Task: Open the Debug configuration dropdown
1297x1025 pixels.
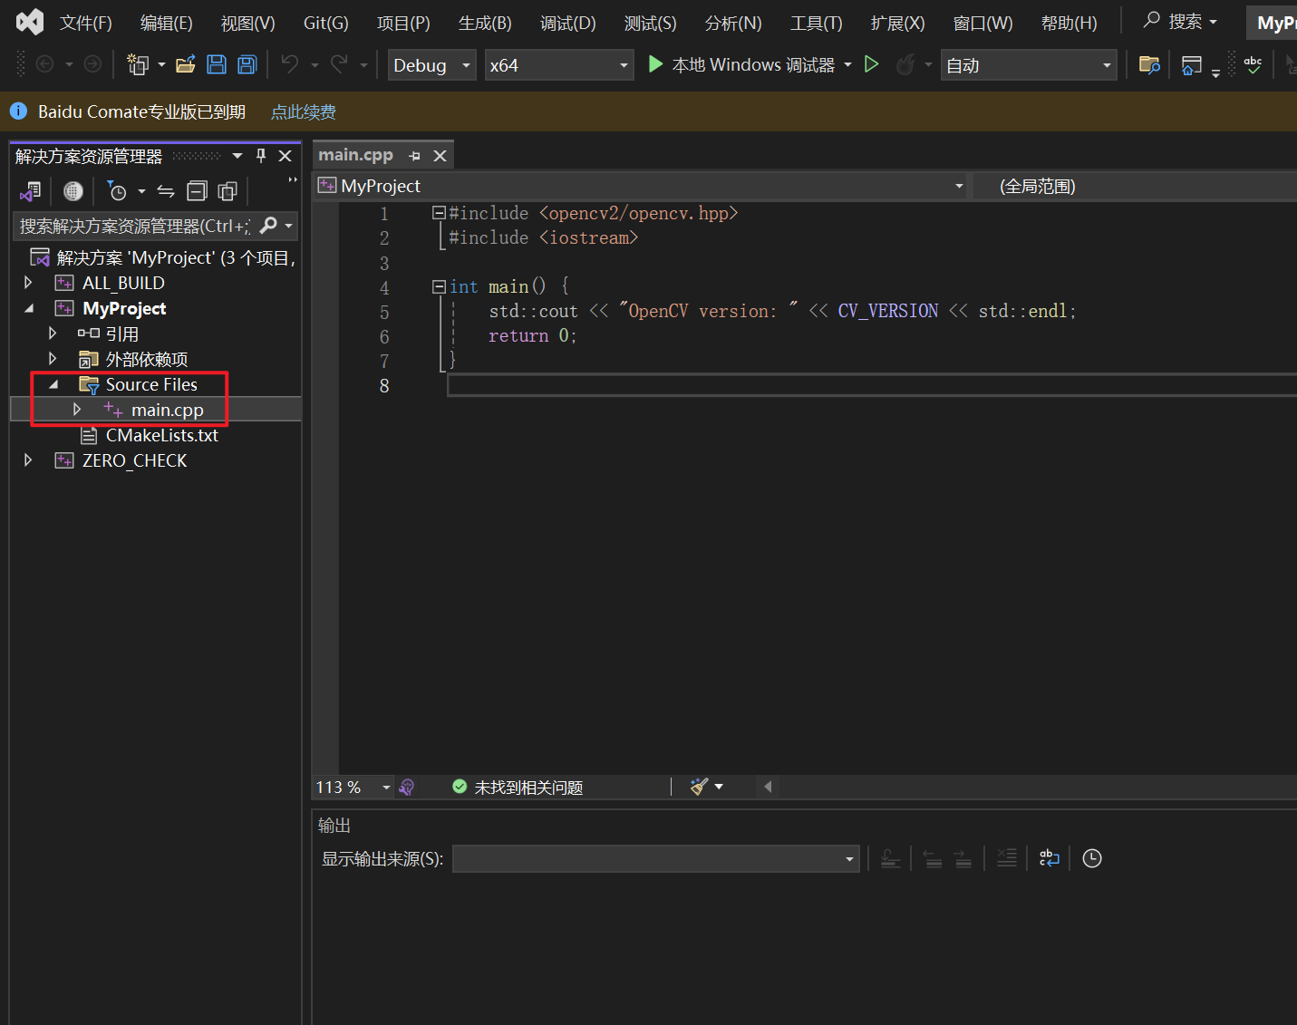Action: 432,65
